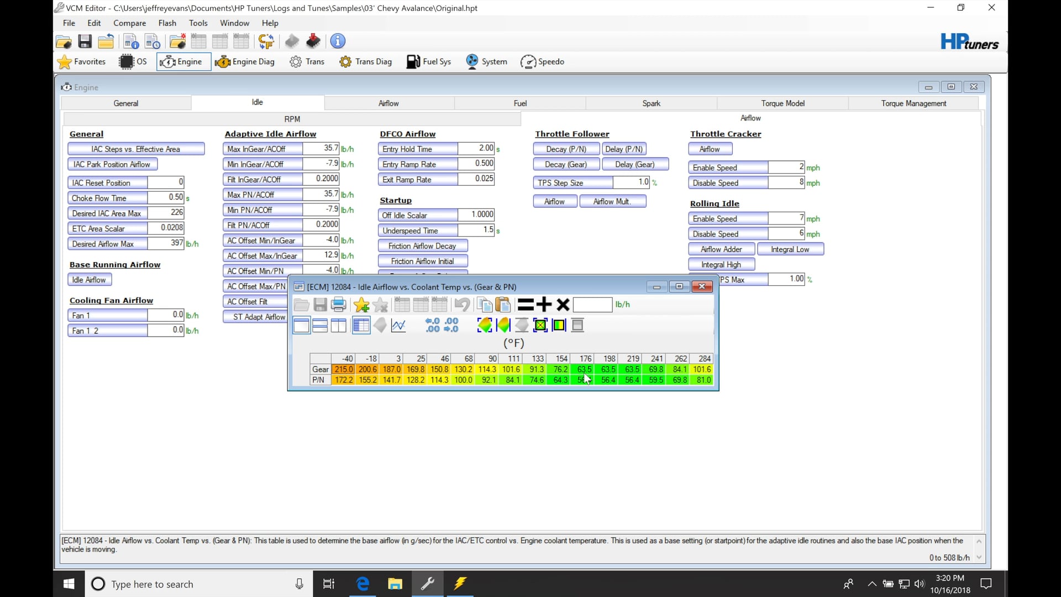Switch the table to graph view
Image resolution: width=1061 pixels, height=597 pixels.
[398, 326]
